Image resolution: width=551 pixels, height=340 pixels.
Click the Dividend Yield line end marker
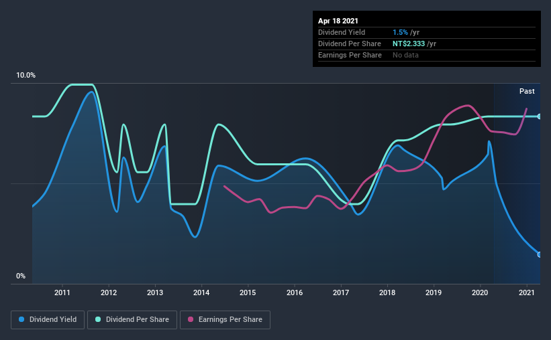coord(540,255)
